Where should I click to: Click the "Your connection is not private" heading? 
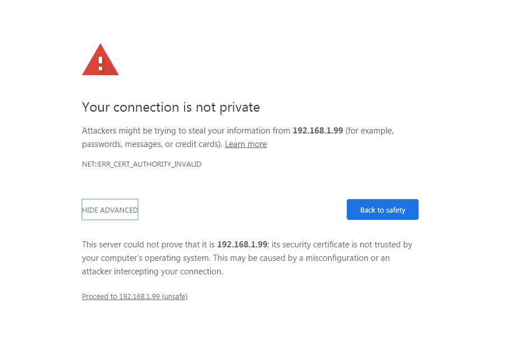tap(171, 107)
